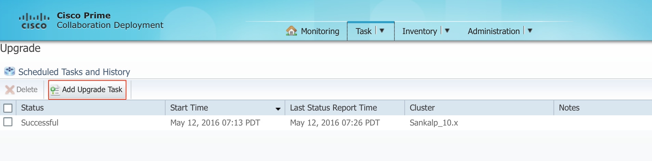Click Cisco Prime Collaboration Deployment title
The width and height of the screenshot is (652, 161).
click(x=110, y=20)
